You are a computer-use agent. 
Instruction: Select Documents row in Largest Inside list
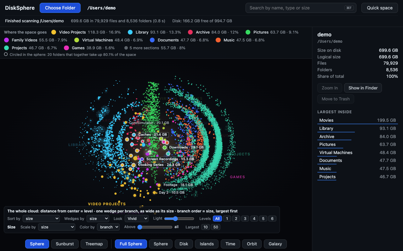(358, 161)
